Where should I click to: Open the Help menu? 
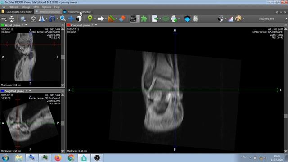click(x=57, y=7)
